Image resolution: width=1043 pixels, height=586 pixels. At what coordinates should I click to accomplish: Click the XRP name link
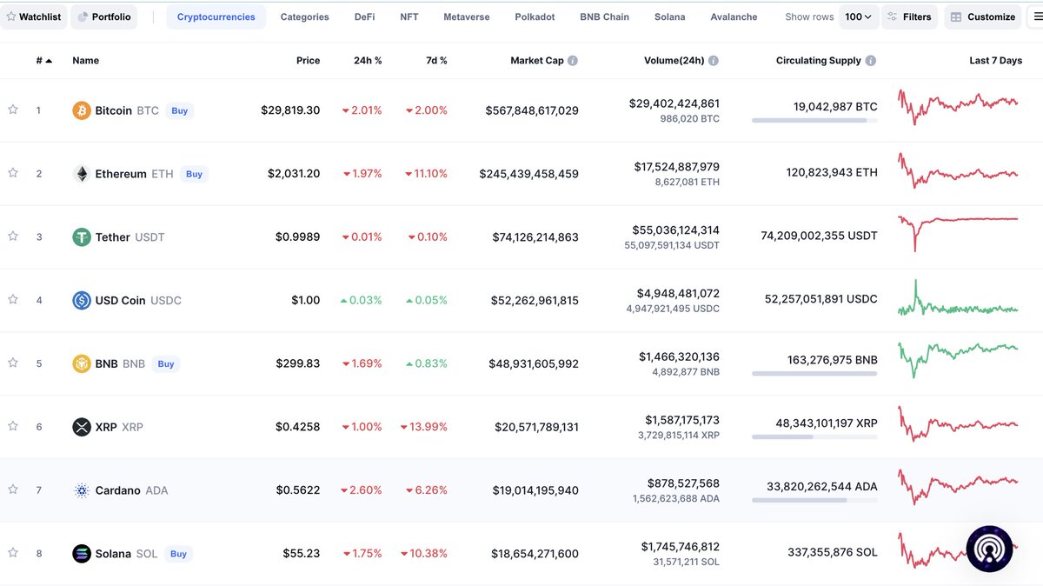pyautogui.click(x=106, y=427)
